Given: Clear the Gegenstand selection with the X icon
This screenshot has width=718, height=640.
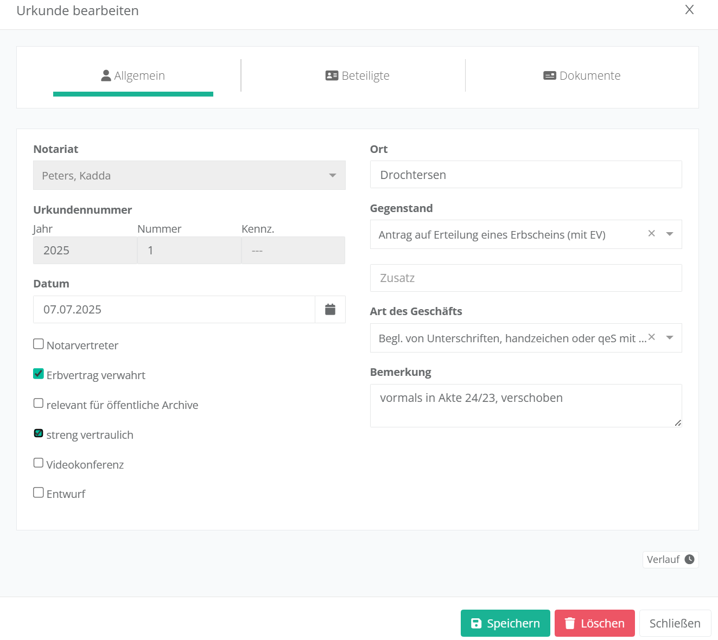Looking at the screenshot, I should pyautogui.click(x=651, y=234).
